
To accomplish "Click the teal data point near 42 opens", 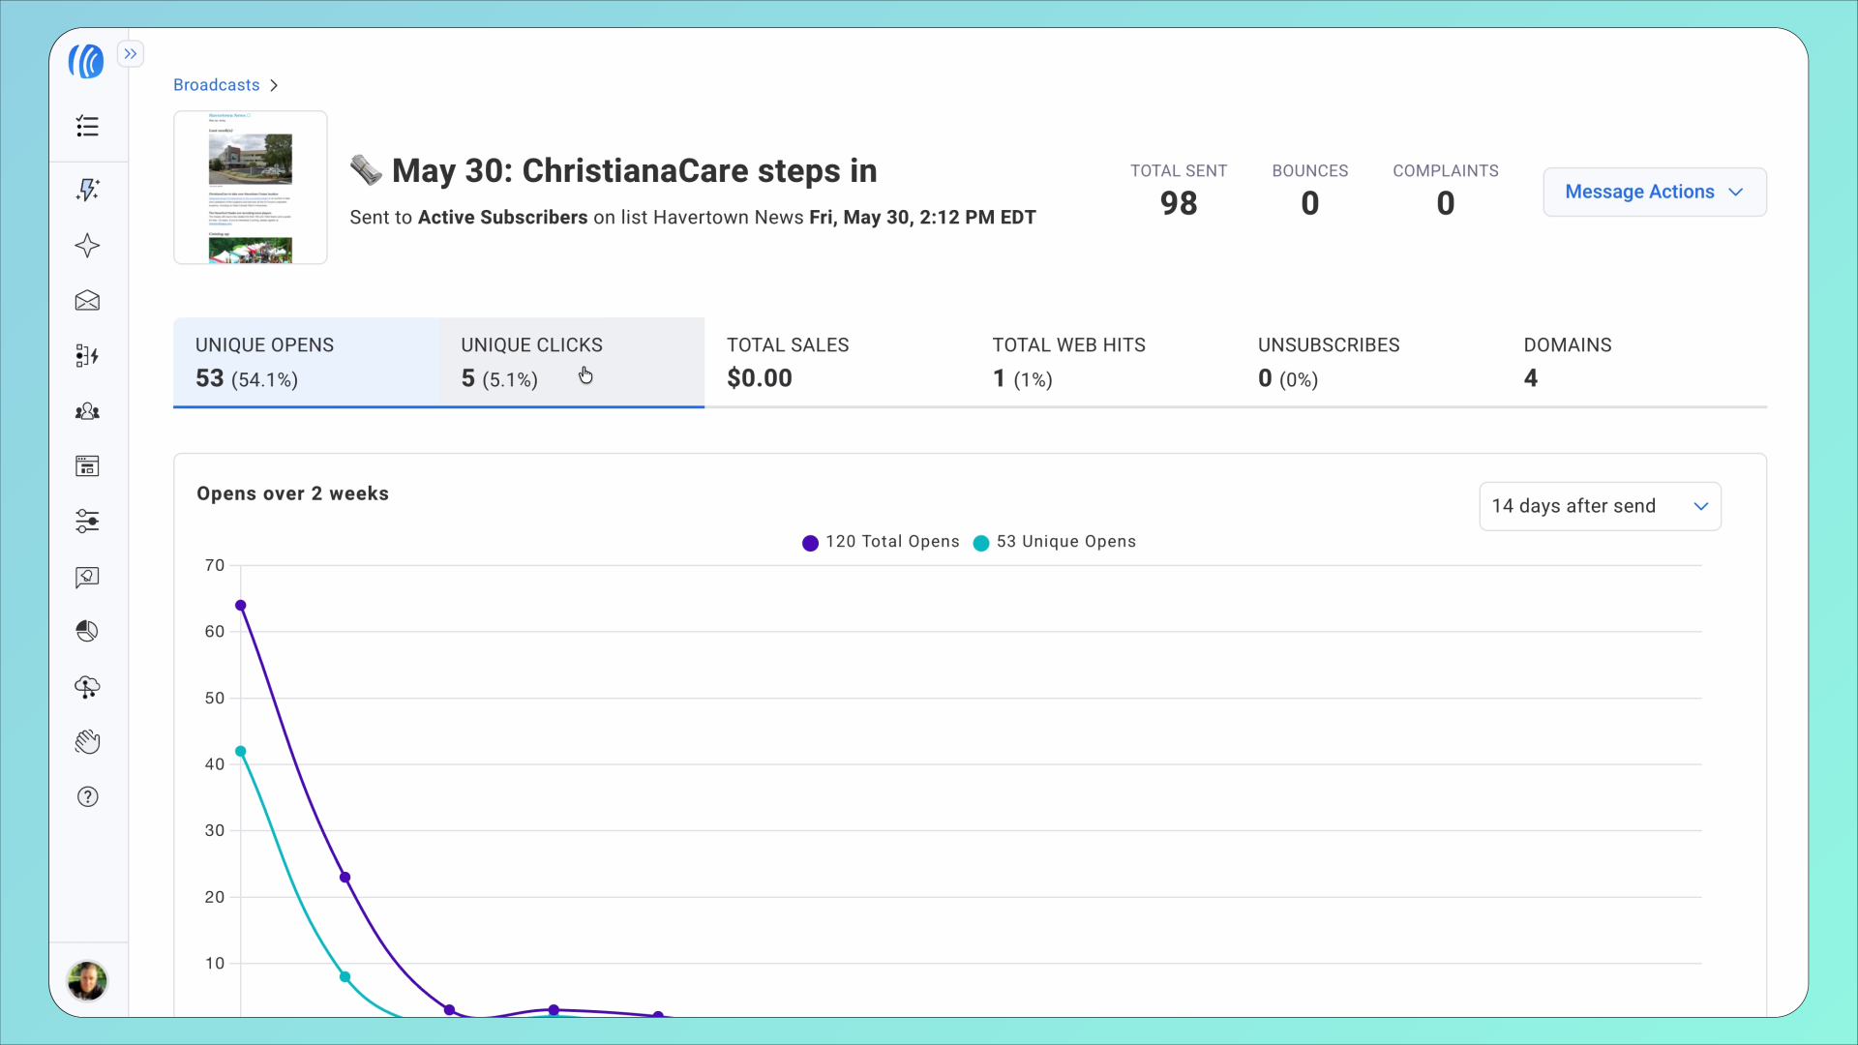I will [x=241, y=751].
